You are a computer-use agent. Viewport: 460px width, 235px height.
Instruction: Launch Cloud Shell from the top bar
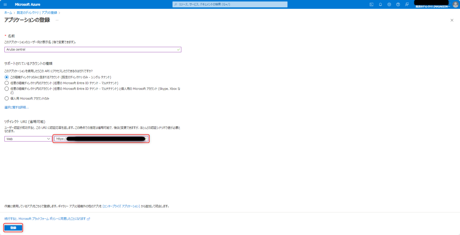click(x=371, y=4)
